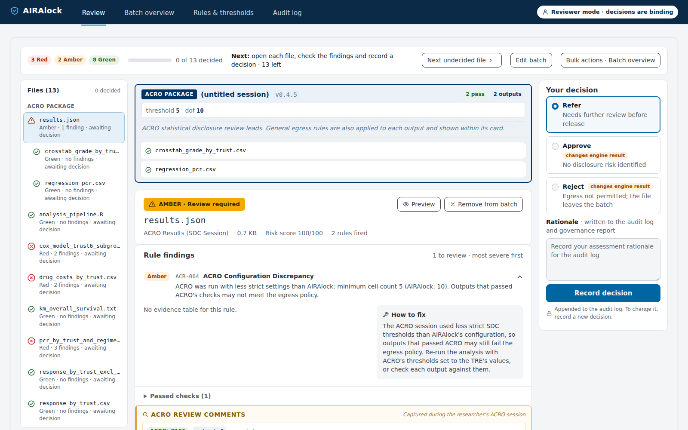
Task: Select the Review tab
Action: pyautogui.click(x=93, y=12)
